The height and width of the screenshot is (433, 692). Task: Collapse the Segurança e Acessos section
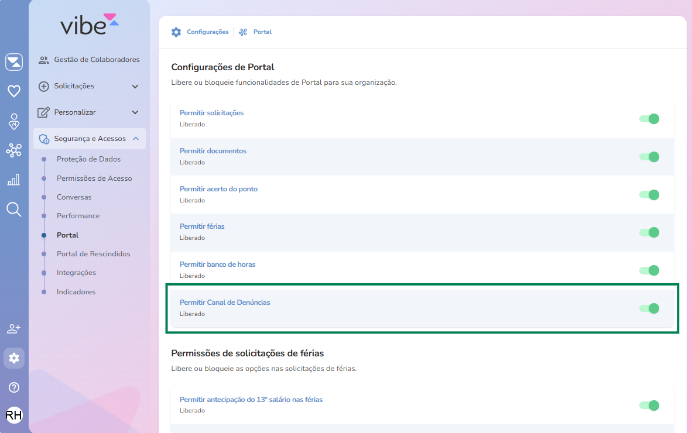(x=135, y=139)
